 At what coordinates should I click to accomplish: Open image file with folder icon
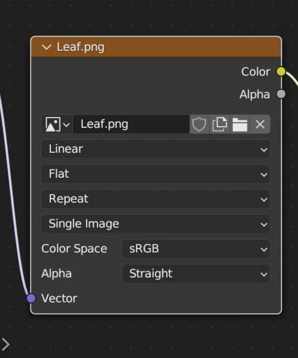coord(240,124)
